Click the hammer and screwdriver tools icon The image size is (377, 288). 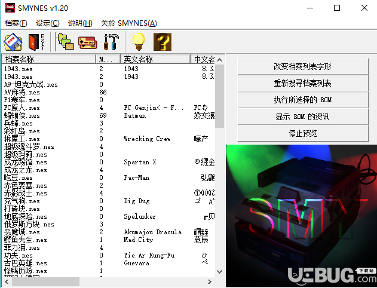(x=111, y=42)
